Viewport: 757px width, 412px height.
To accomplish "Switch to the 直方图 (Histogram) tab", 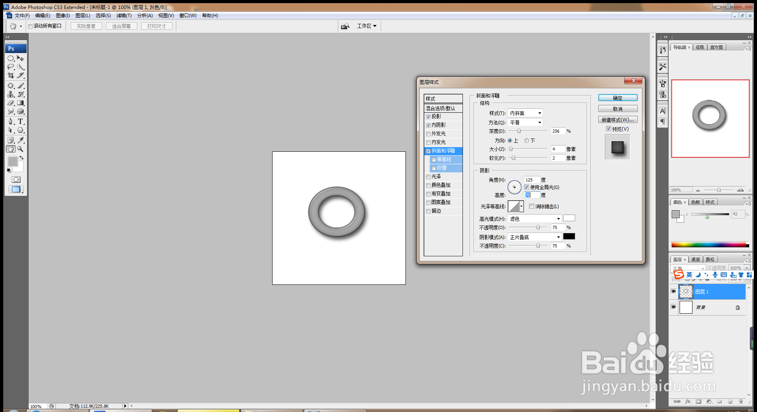I will point(717,47).
